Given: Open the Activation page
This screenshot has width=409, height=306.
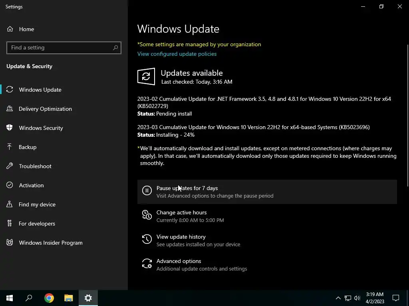Looking at the screenshot, I should click(x=64, y=185).
